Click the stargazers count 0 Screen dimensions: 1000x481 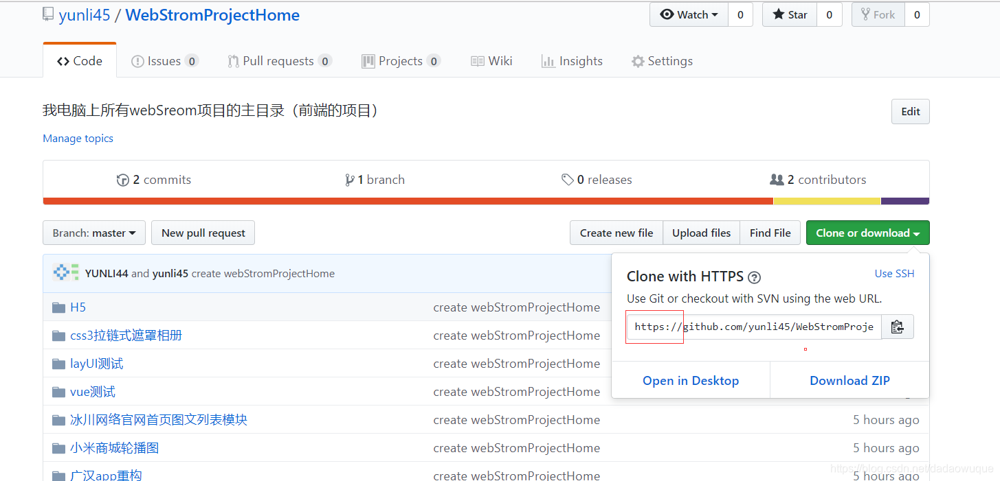pyautogui.click(x=830, y=14)
